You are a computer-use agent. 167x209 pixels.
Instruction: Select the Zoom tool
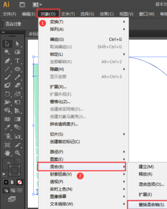click(x=18, y=153)
